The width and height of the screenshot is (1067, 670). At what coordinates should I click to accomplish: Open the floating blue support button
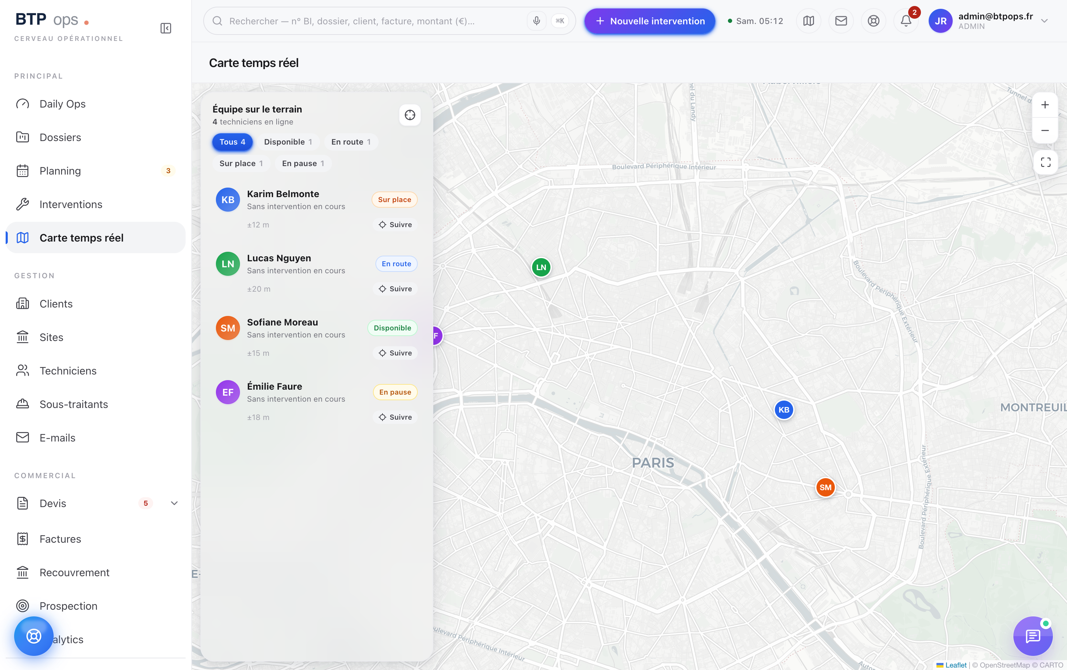coord(34,636)
